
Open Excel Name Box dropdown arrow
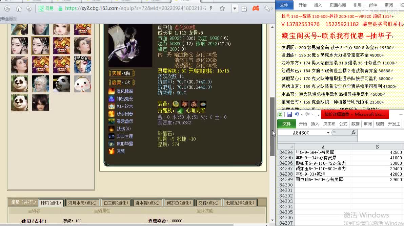(x=328, y=133)
